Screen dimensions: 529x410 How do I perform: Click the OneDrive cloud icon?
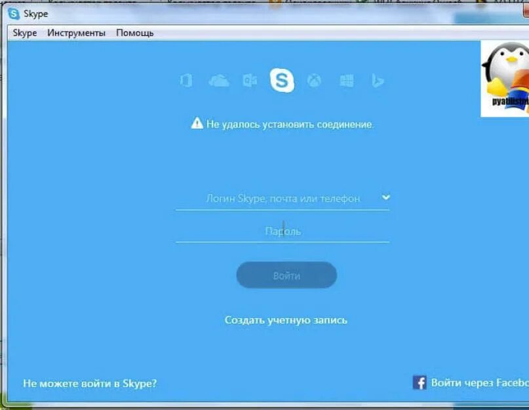pos(219,81)
